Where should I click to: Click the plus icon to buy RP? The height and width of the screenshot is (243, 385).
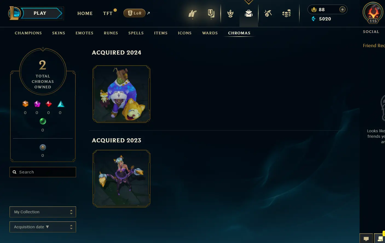(x=342, y=10)
